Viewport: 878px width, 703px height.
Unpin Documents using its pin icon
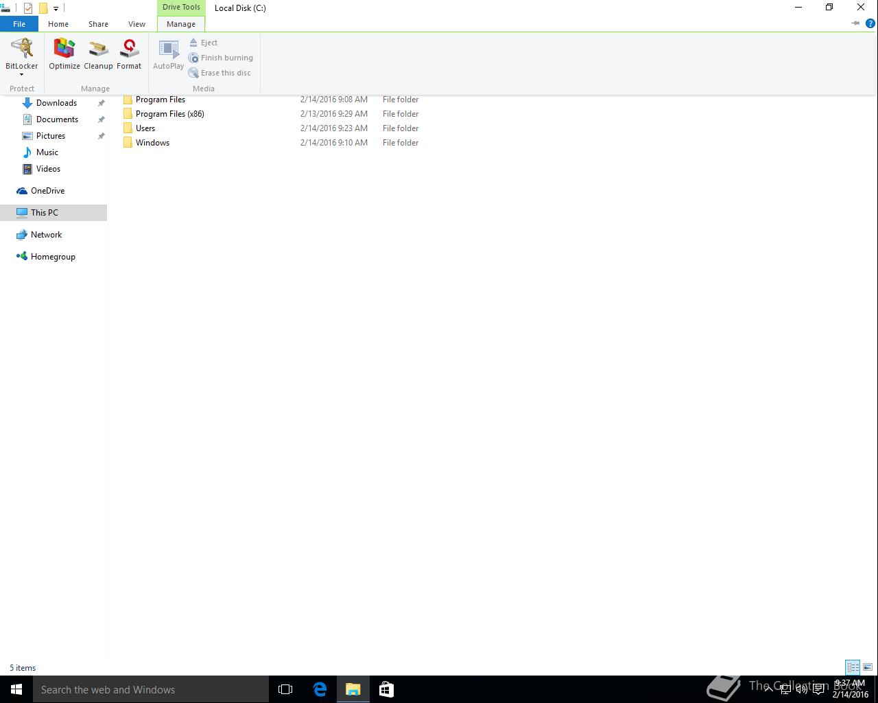(101, 119)
